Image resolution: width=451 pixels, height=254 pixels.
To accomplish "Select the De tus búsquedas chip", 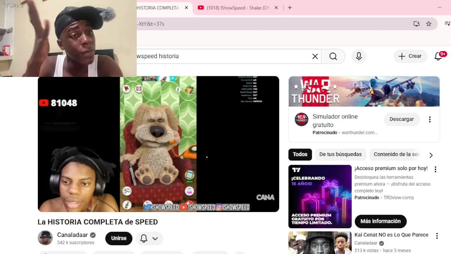I will (340, 155).
